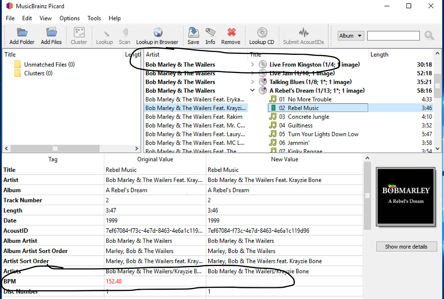
Task: Open the Album search type dropdown
Action: tap(351, 36)
